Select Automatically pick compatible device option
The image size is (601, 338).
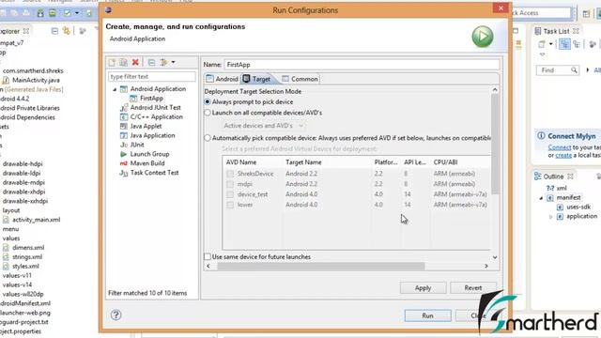pyautogui.click(x=208, y=138)
